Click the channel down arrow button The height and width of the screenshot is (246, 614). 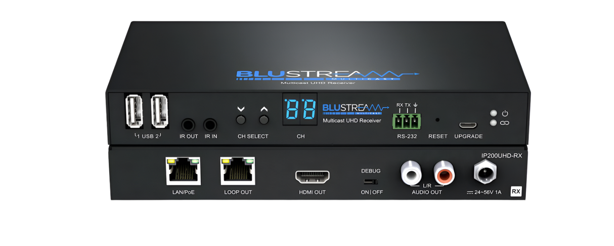tap(241, 120)
